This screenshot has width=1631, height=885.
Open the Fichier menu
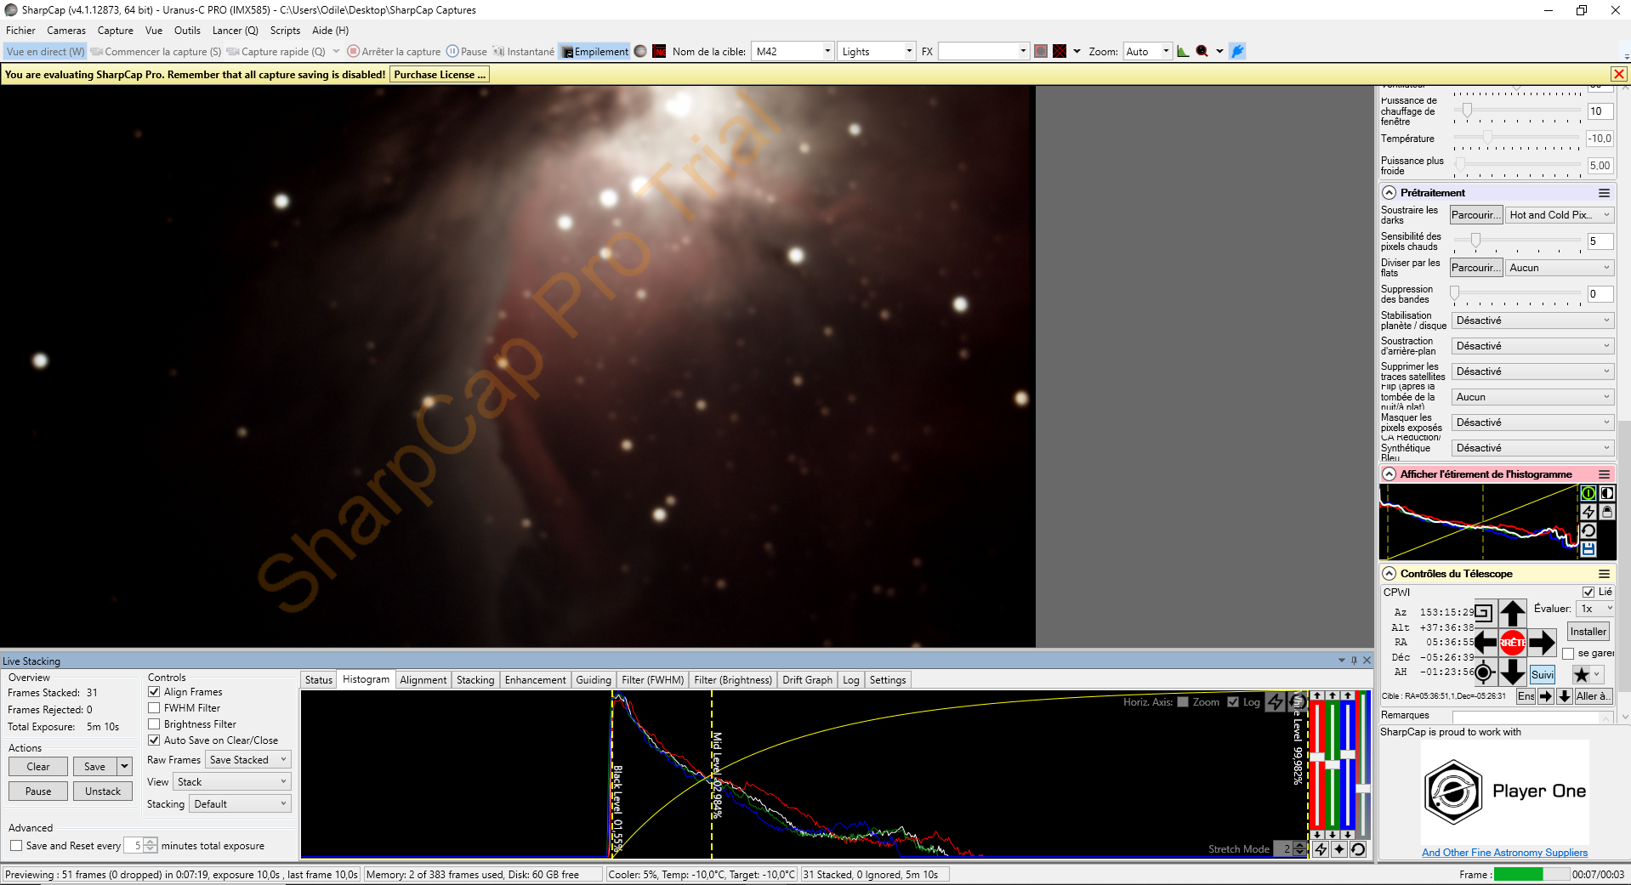click(20, 31)
